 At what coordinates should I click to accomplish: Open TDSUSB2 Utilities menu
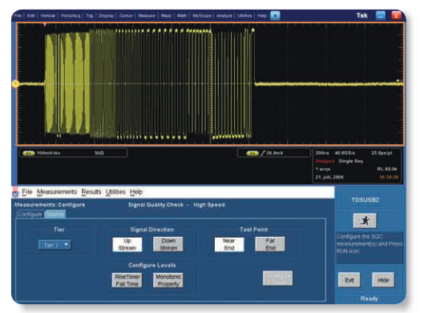tap(115, 192)
